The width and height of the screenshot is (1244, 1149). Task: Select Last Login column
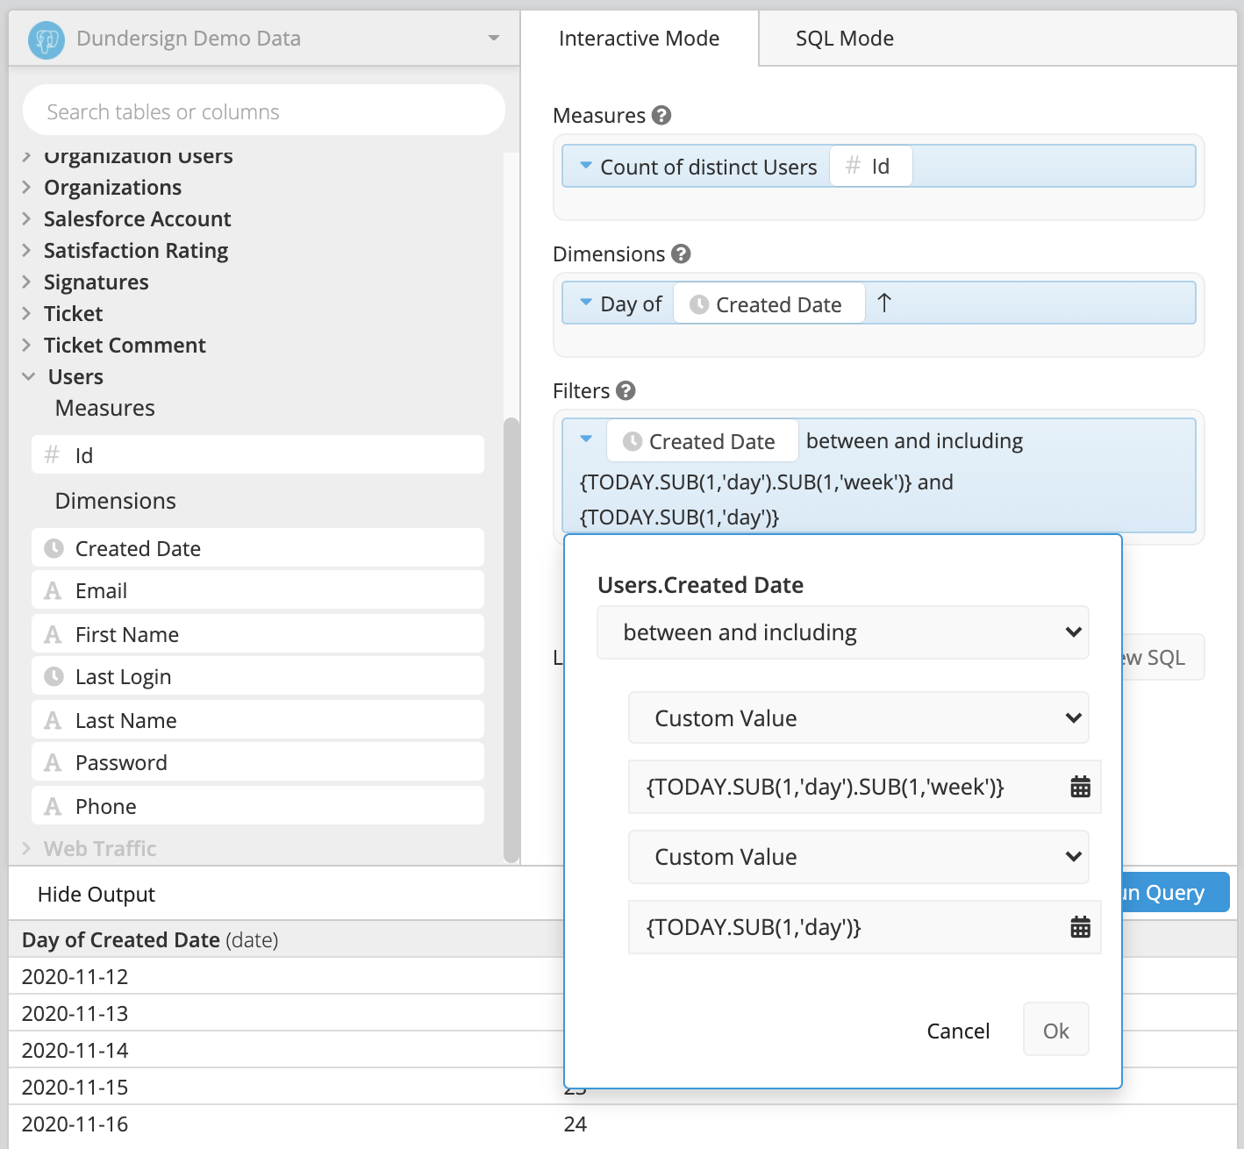pos(258,676)
